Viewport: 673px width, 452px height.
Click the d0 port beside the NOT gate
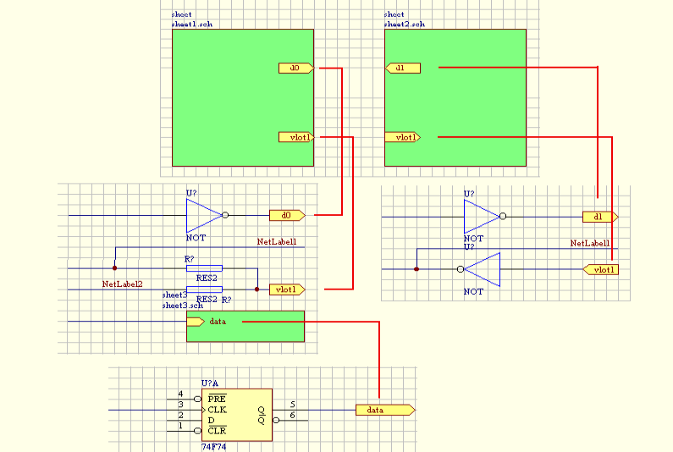[x=287, y=216]
